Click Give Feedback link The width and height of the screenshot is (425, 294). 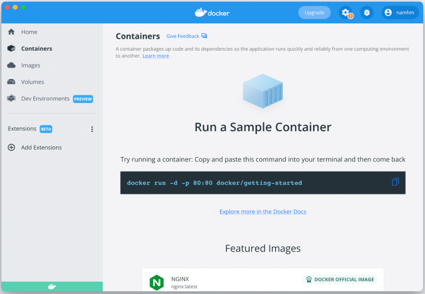click(x=183, y=36)
